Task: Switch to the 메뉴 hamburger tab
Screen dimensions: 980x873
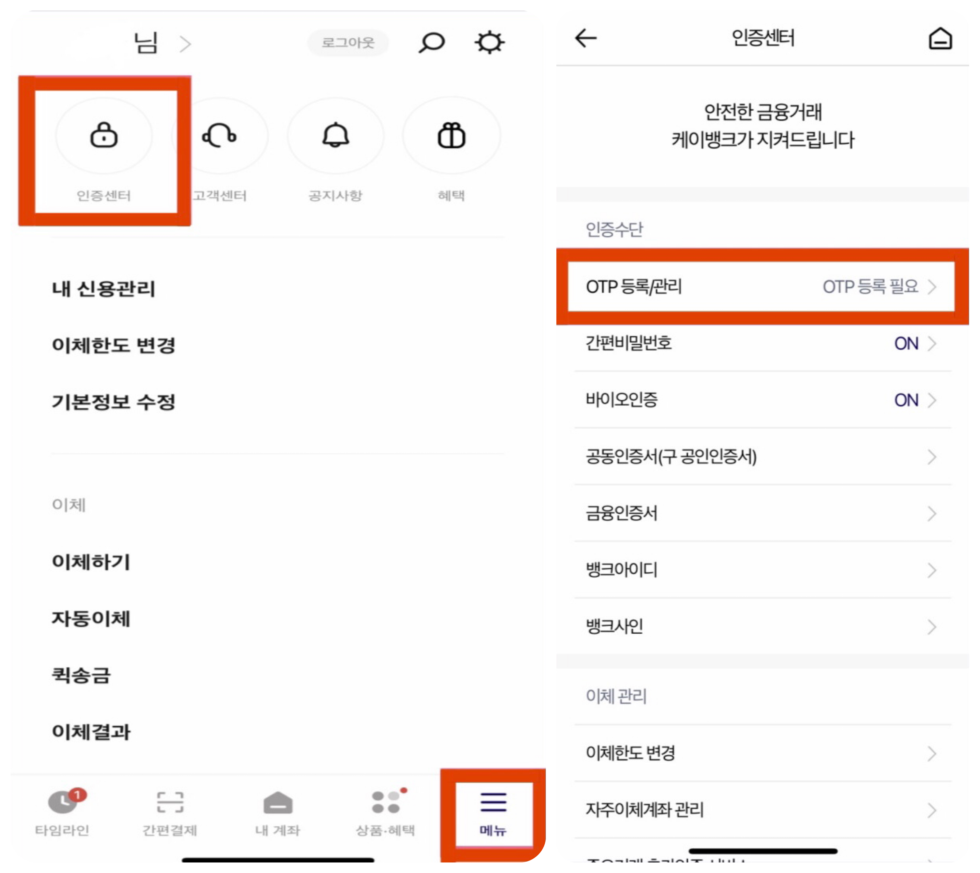Action: click(494, 814)
